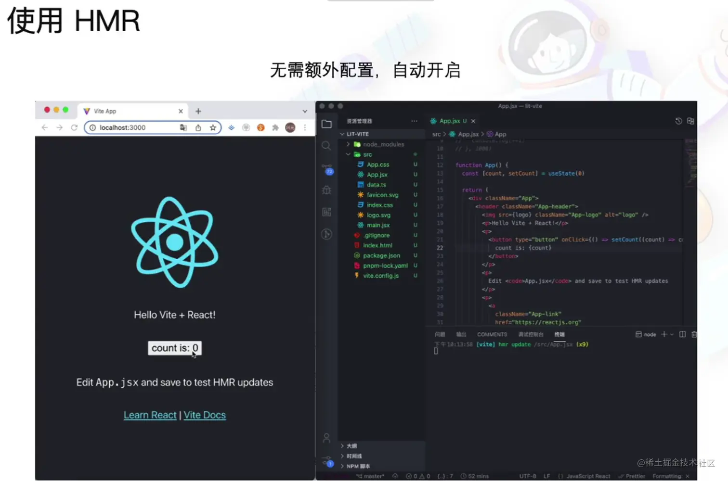The height and width of the screenshot is (481, 728).
Task: Click the browser profile avatar
Action: pyautogui.click(x=290, y=127)
